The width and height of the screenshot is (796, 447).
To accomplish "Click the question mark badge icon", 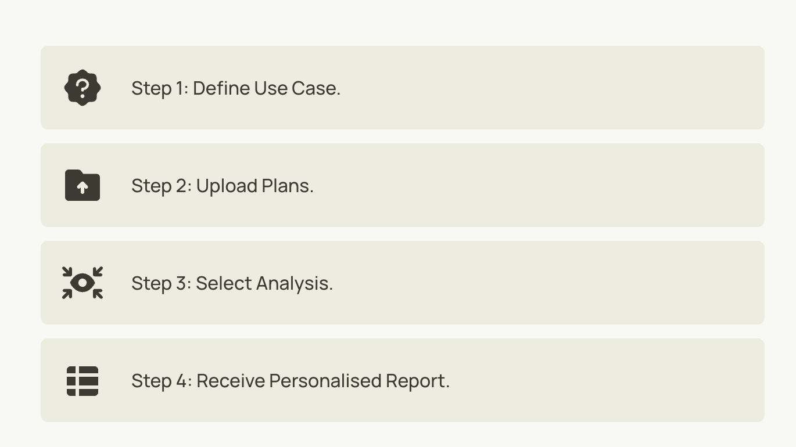I will click(x=83, y=88).
